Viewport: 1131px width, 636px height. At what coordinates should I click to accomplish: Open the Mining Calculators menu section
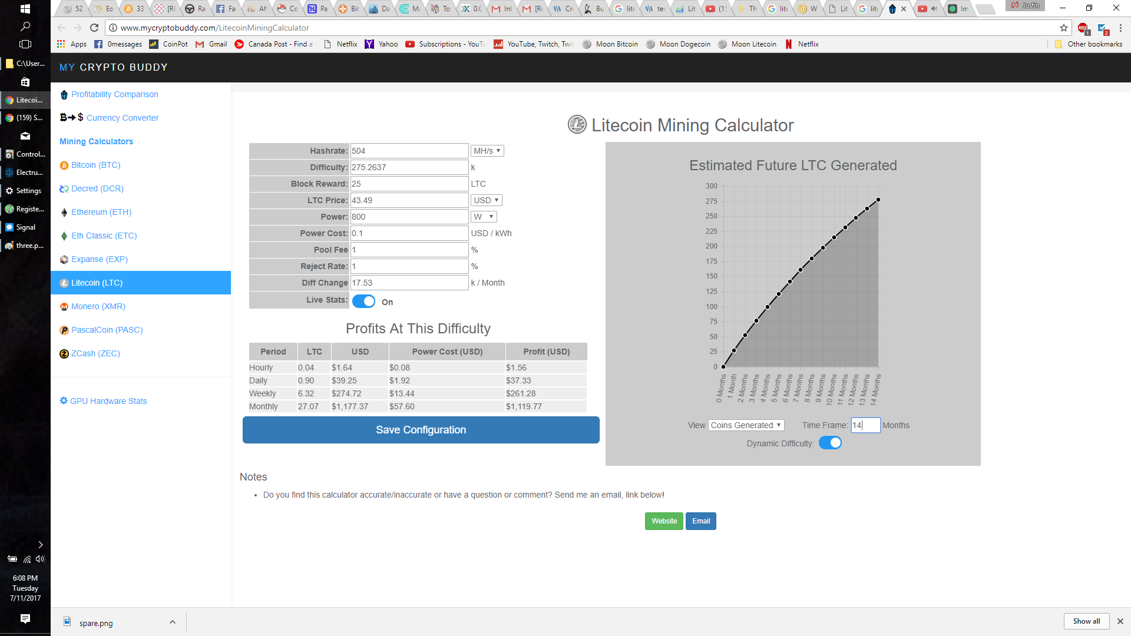[x=95, y=141]
